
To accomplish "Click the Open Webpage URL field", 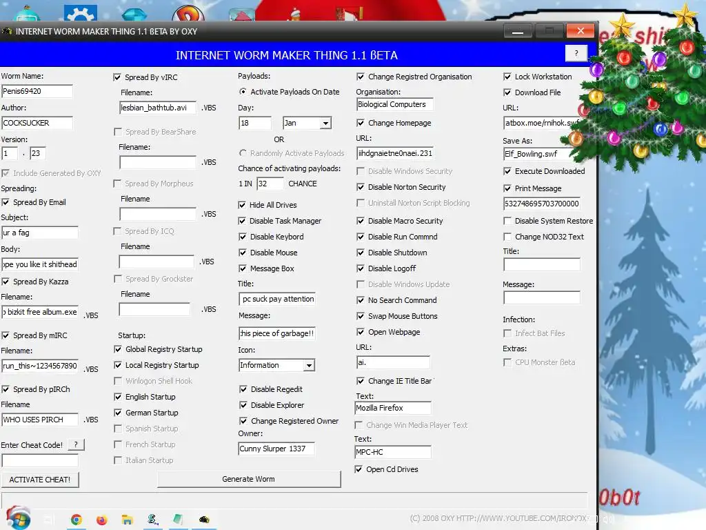I will point(393,362).
